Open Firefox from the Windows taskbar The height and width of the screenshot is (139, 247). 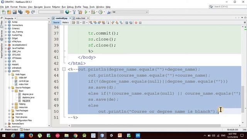click(31, 136)
